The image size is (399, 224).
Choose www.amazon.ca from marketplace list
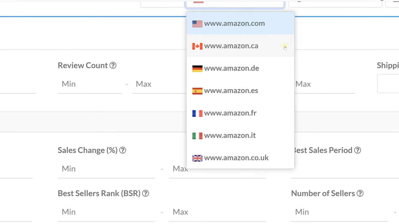pyautogui.click(x=231, y=46)
